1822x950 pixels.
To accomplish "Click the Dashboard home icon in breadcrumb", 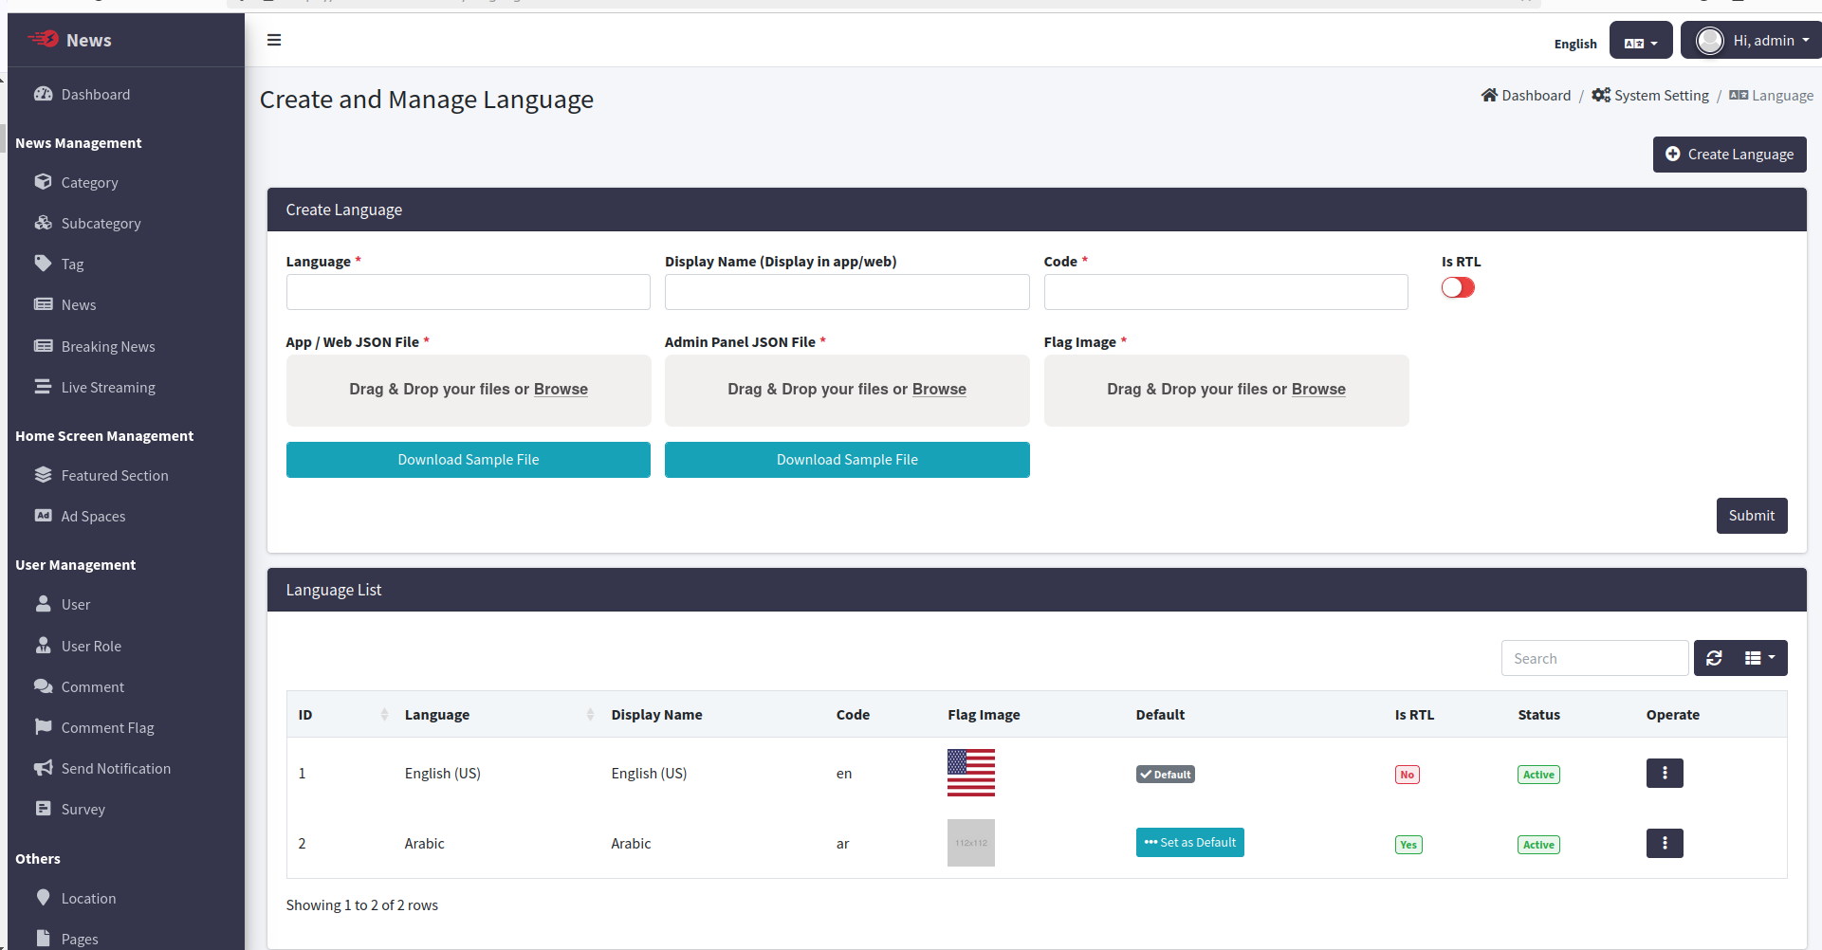I will (x=1489, y=95).
